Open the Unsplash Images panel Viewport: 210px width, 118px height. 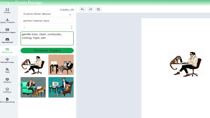7,31
